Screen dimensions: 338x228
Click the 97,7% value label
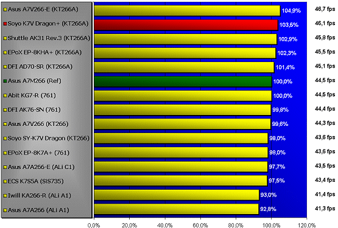pyautogui.click(x=277, y=167)
